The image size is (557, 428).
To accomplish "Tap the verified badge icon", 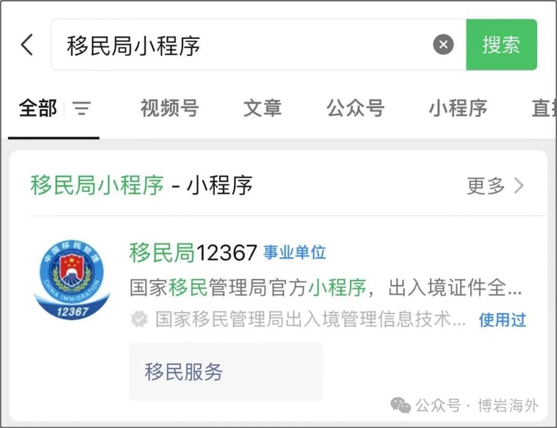I will (139, 319).
